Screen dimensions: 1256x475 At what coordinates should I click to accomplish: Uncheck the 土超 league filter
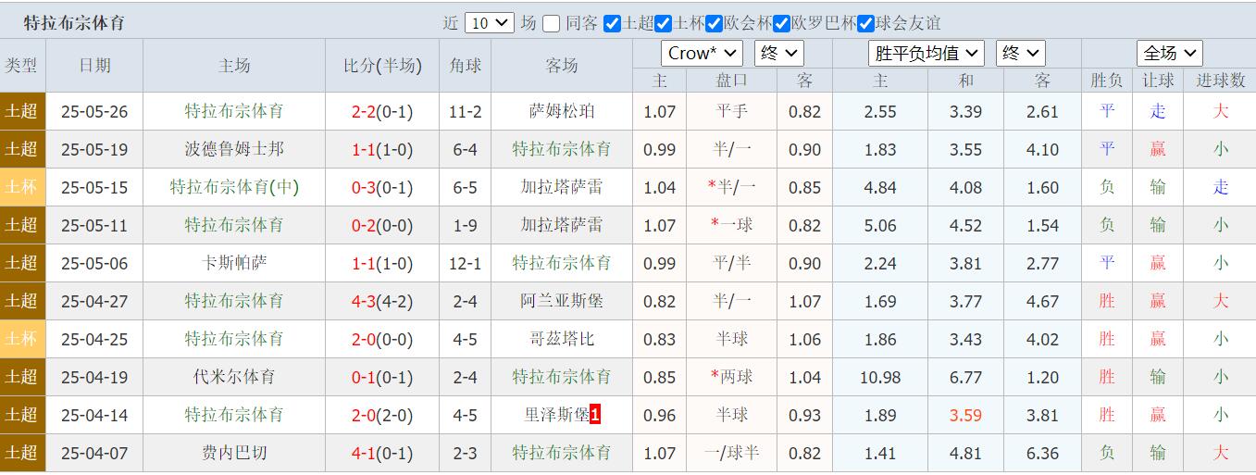coord(612,23)
